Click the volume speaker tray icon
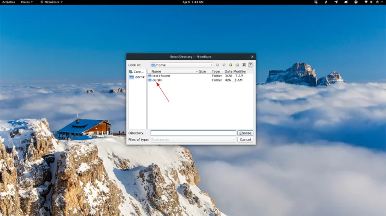This screenshot has height=216, width=386. (372, 2)
